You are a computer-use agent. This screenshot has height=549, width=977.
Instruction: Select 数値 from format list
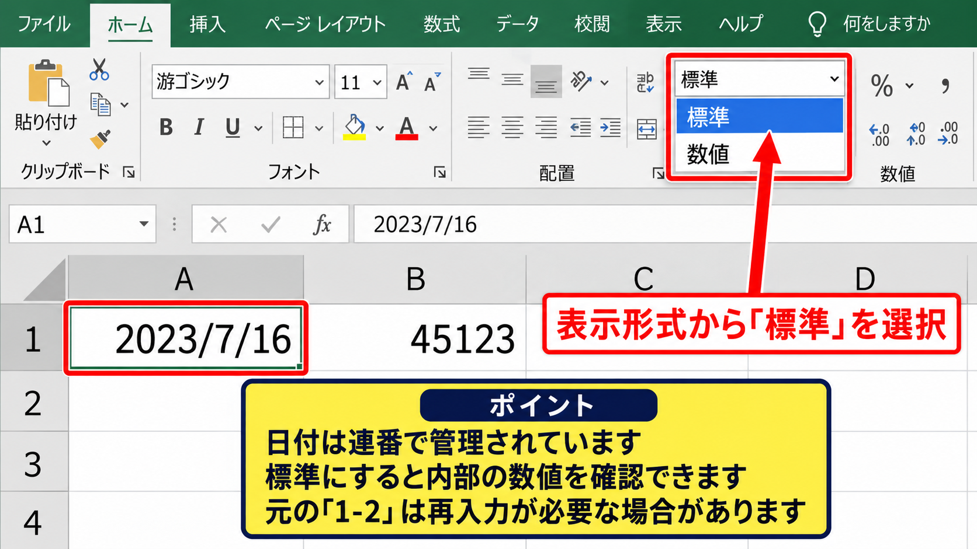(x=759, y=154)
